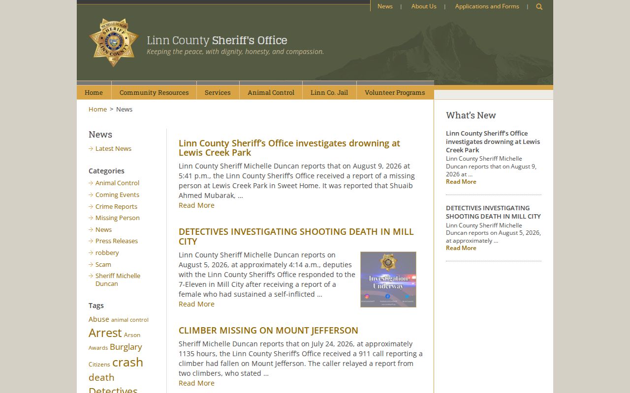Screen dimensions: 630x393
Task: Select the death tag
Action: pos(101,377)
